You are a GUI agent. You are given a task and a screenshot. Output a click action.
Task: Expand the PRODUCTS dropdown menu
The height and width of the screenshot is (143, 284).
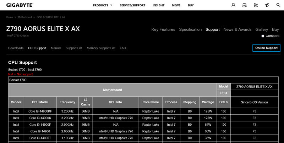click(x=103, y=5)
